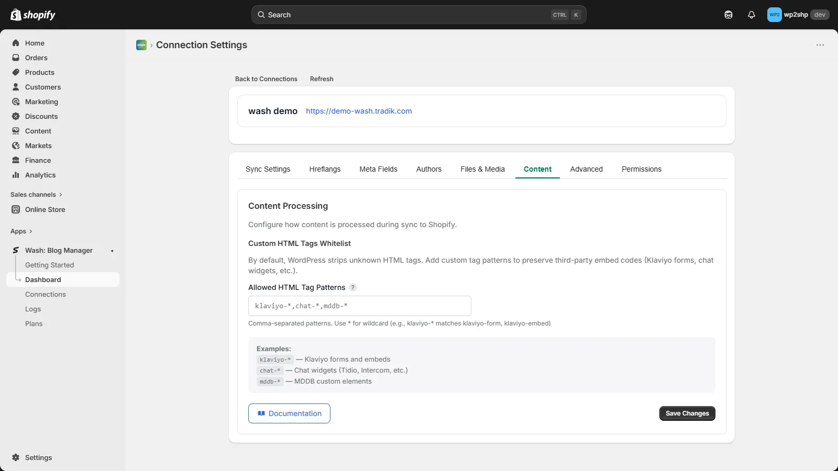Viewport: 838px width, 471px height.
Task: Open the Documentation button
Action: [289, 413]
